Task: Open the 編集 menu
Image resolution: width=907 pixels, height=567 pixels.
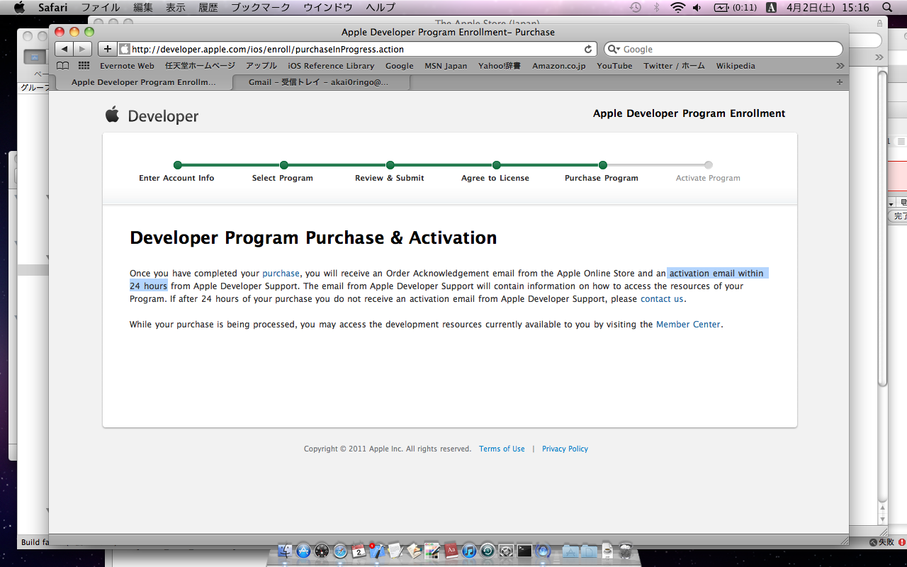Action: 143,7
